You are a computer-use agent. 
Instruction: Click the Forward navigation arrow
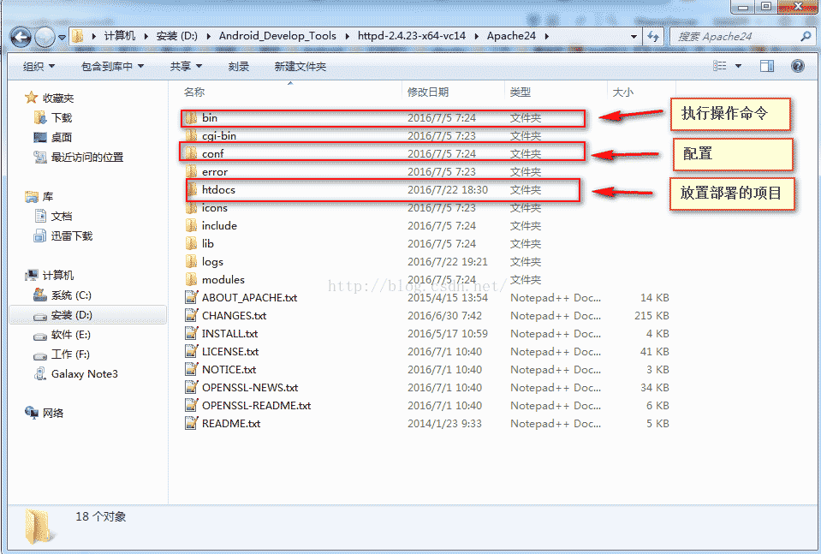tap(45, 37)
